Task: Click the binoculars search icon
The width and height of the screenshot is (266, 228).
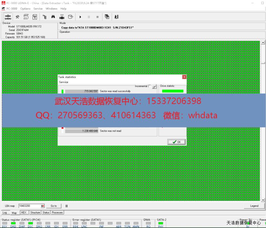Action: [x=53, y=17]
